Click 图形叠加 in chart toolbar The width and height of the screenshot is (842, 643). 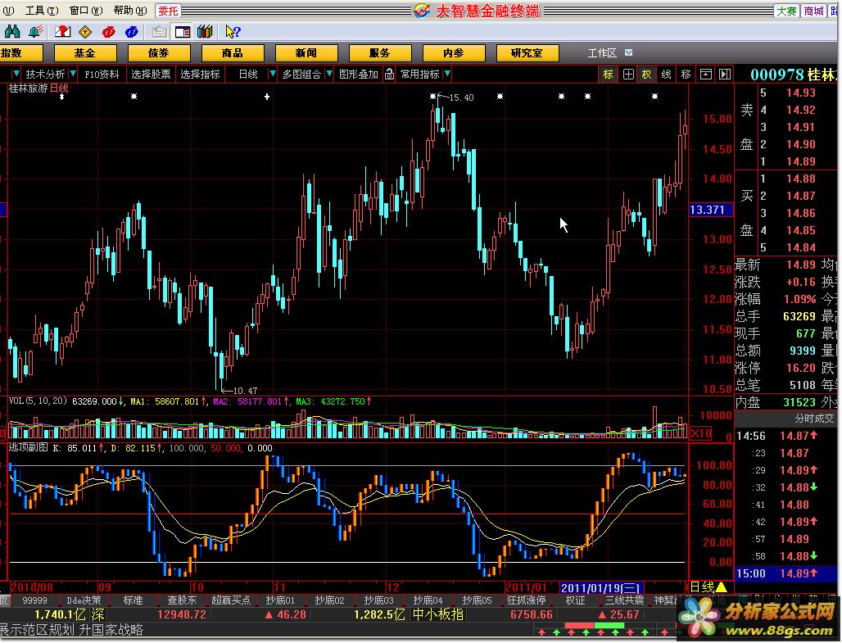(359, 75)
